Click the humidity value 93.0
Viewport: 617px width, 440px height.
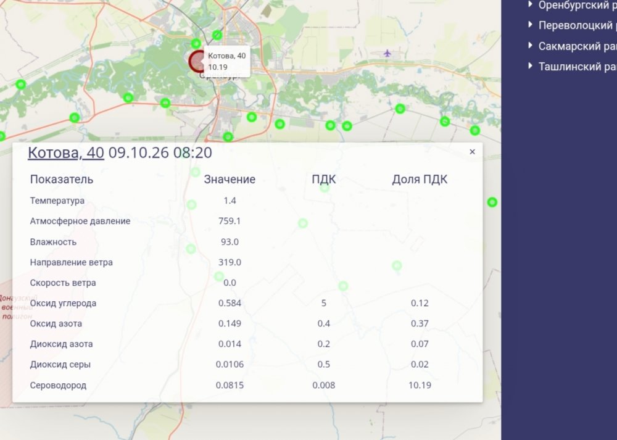coord(230,242)
